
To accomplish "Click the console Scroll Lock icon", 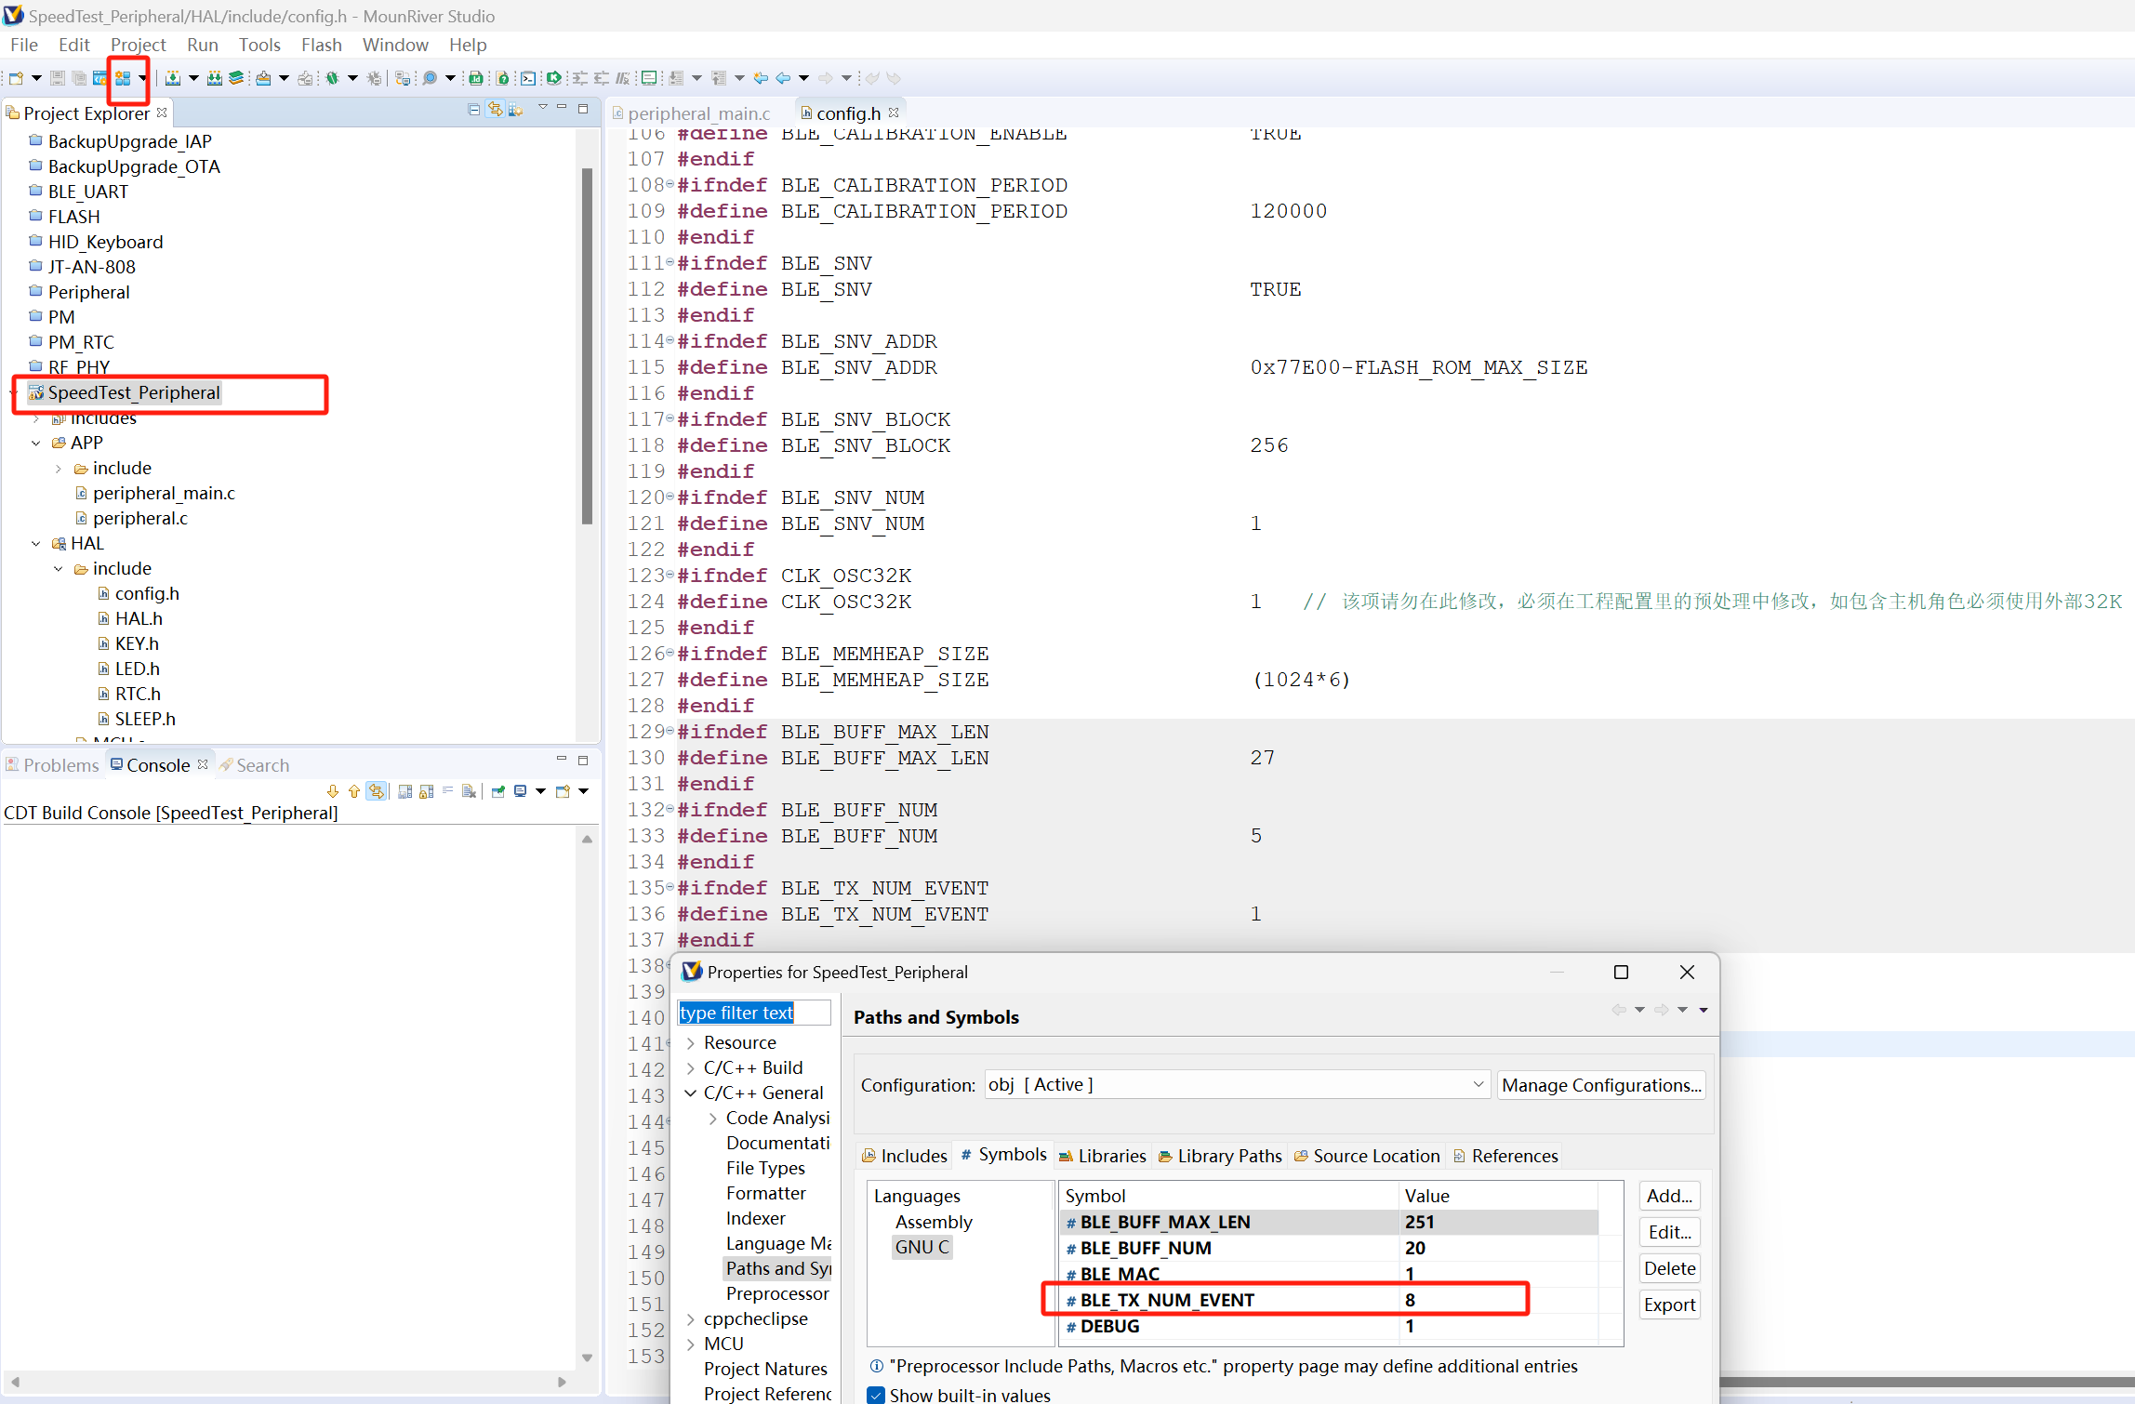I will 427,791.
